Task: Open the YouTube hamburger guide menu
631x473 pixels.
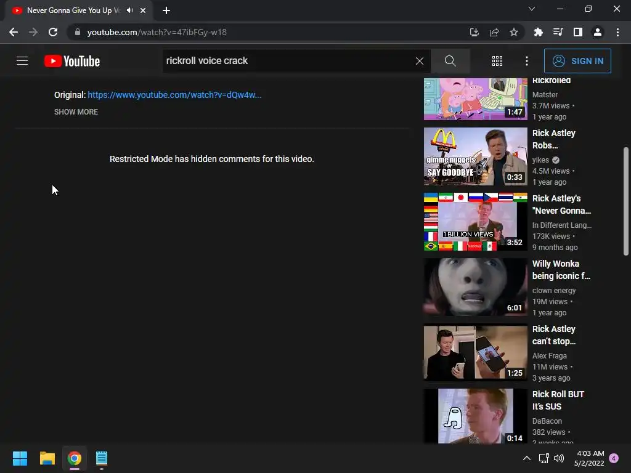Action: coord(22,61)
